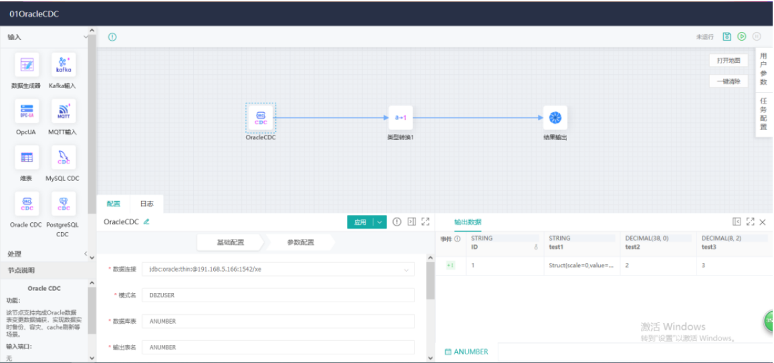Expand the config panel to fullscreen

425,222
